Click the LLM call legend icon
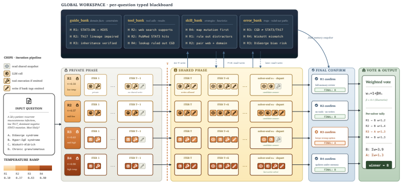The height and width of the screenshot is (185, 403). 7,73
